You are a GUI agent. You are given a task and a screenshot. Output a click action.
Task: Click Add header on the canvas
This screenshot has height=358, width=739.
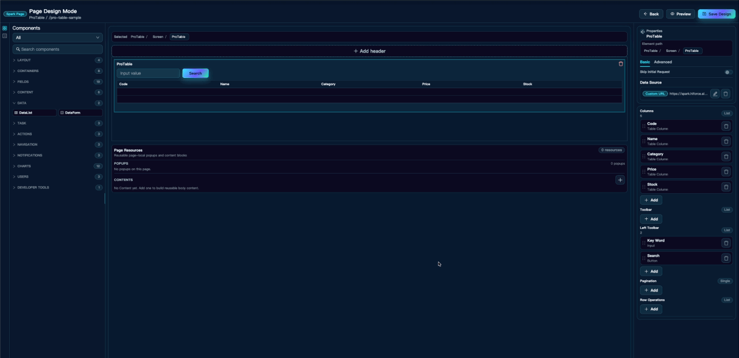click(369, 51)
